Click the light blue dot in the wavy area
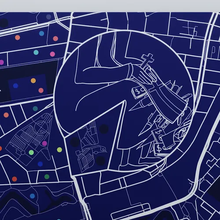The image size is (220, 220). (33, 196)
